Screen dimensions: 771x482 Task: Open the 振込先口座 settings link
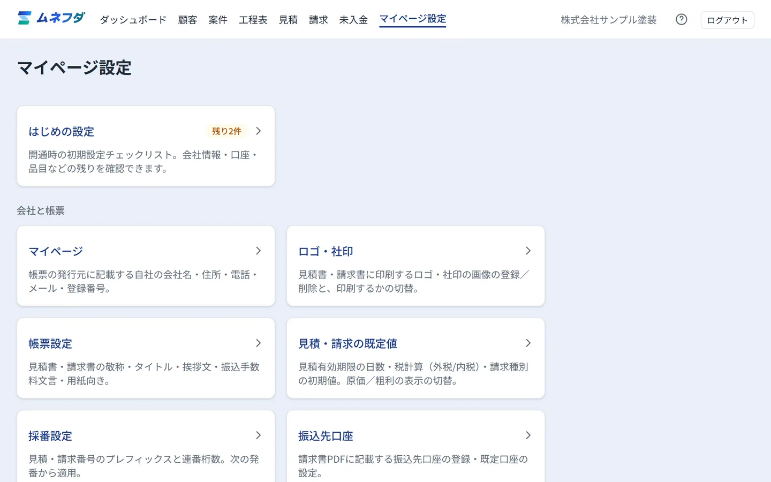(x=326, y=436)
